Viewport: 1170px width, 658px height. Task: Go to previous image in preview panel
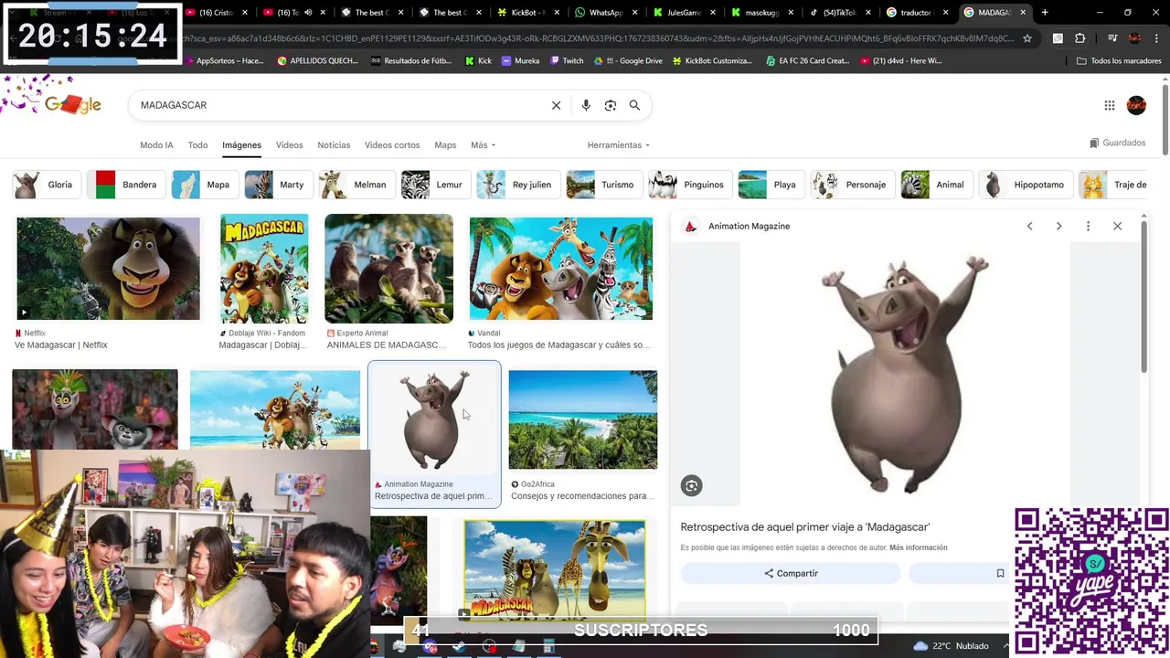pyautogui.click(x=1029, y=226)
